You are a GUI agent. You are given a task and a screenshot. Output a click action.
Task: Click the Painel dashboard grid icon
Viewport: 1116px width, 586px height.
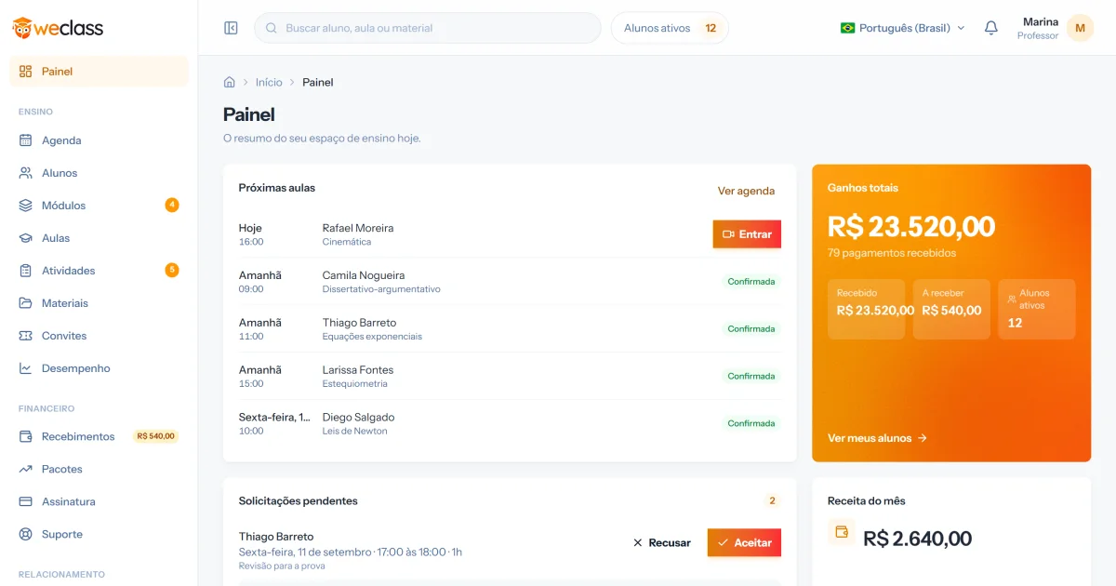coord(25,72)
